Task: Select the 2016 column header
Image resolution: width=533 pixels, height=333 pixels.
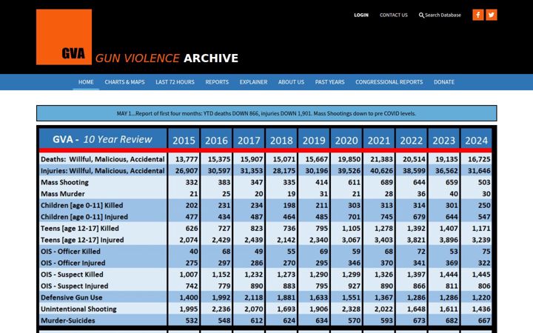Action: tap(216, 141)
